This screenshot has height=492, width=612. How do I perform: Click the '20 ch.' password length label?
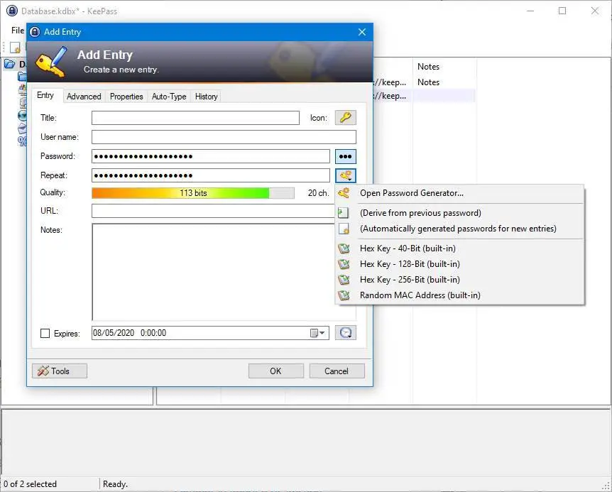point(318,192)
